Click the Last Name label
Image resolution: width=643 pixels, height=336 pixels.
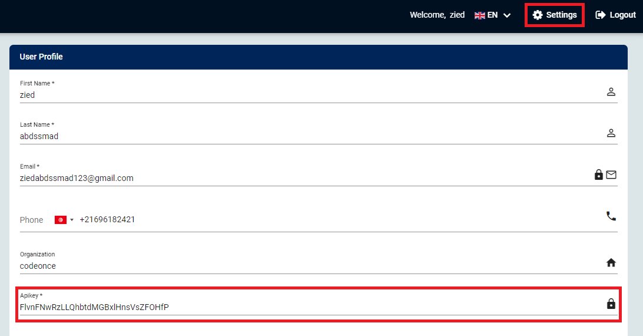coord(37,124)
